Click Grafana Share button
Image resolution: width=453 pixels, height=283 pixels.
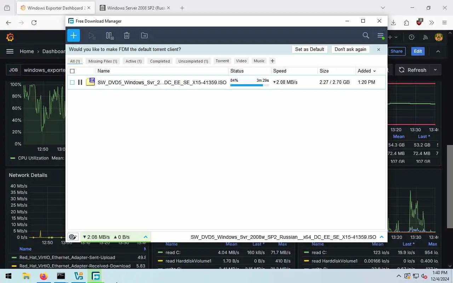pos(396,51)
